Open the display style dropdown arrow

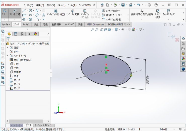pyautogui.click(x=119, y=30)
